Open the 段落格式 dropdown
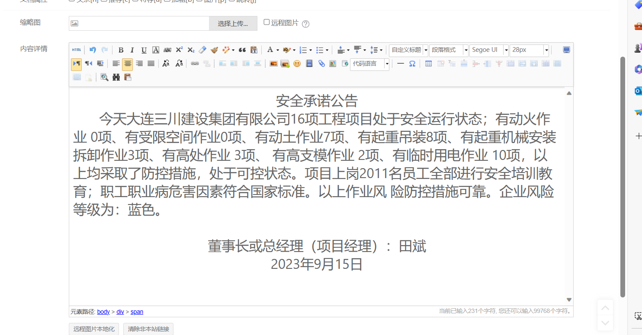642x335 pixels. click(449, 50)
